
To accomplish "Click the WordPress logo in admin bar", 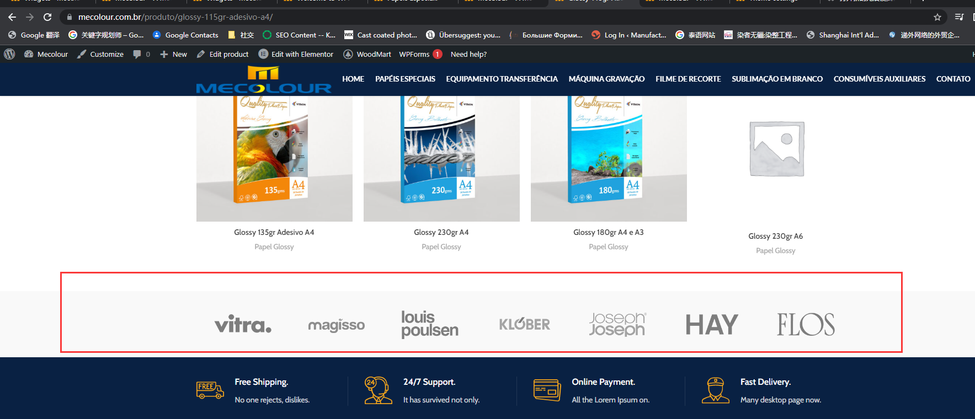I will point(9,54).
